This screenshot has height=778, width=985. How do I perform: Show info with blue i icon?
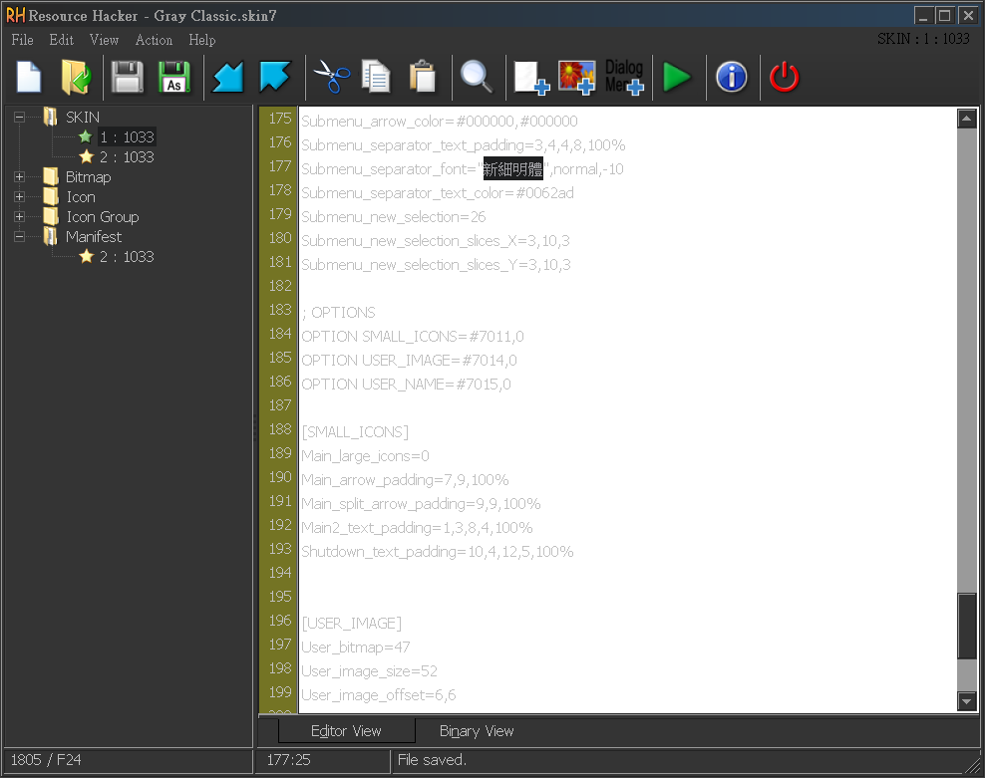[732, 78]
